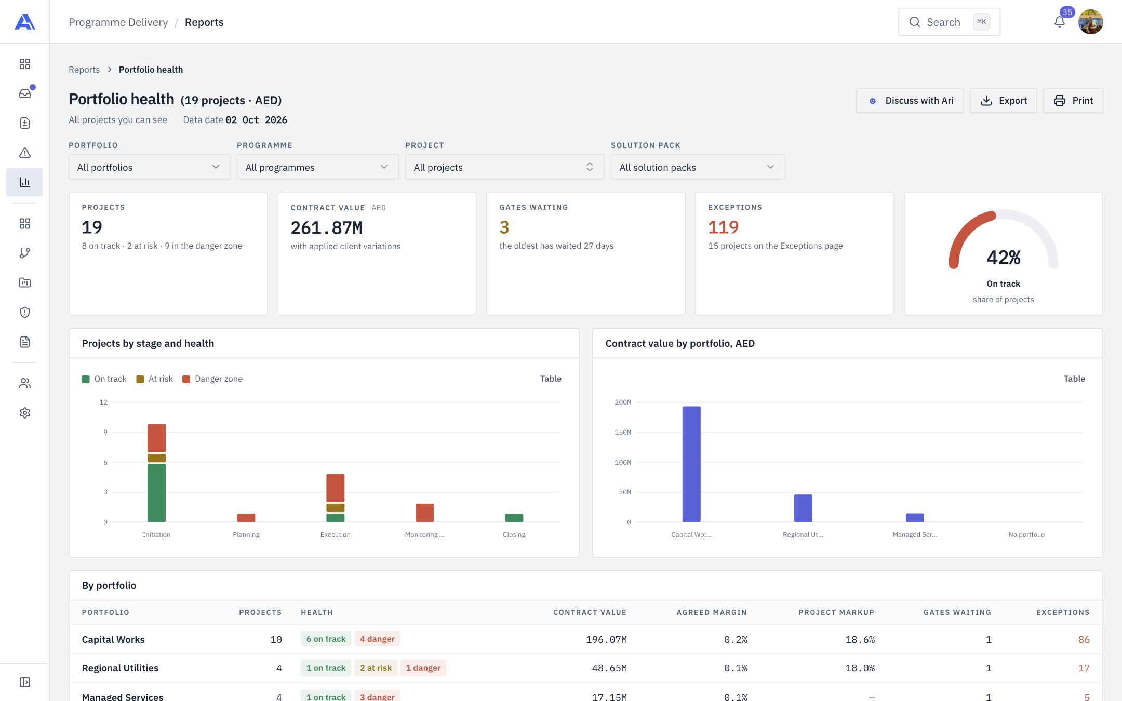Open the Projects summary card showing 19

click(x=168, y=253)
